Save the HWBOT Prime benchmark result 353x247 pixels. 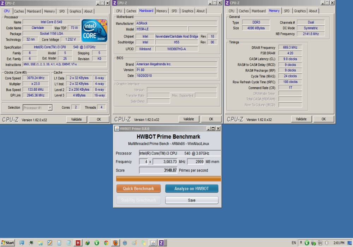point(192,200)
